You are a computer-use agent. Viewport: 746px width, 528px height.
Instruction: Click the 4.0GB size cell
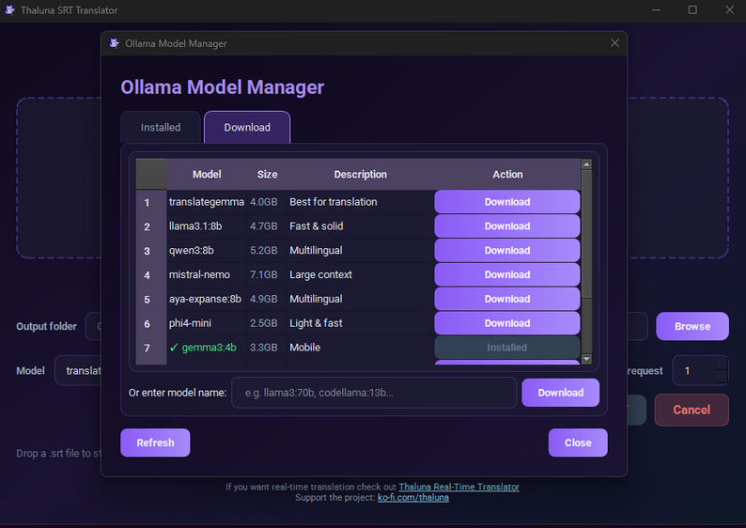[x=267, y=202]
